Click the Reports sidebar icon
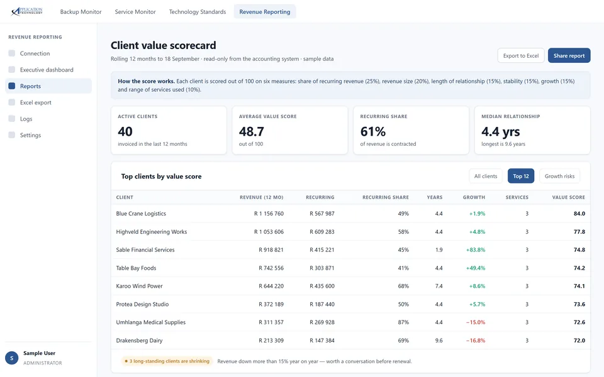Image resolution: width=604 pixels, height=377 pixels. pyautogui.click(x=12, y=86)
